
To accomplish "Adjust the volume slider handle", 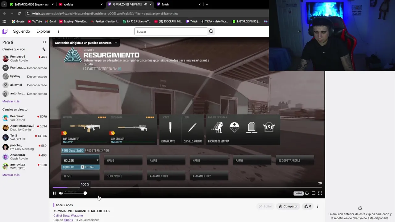I will pyautogui.click(x=85, y=193).
